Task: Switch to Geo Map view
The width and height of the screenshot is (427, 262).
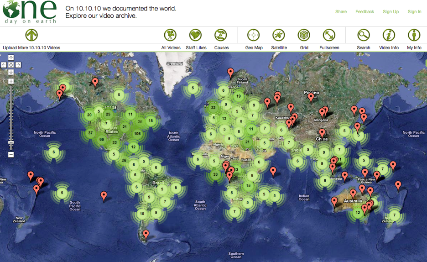Action: (x=254, y=35)
